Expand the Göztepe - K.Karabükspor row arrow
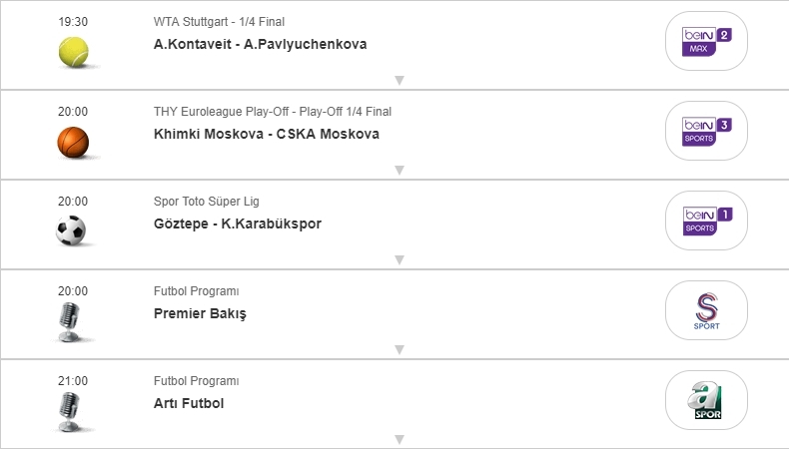789x449 pixels. (398, 259)
